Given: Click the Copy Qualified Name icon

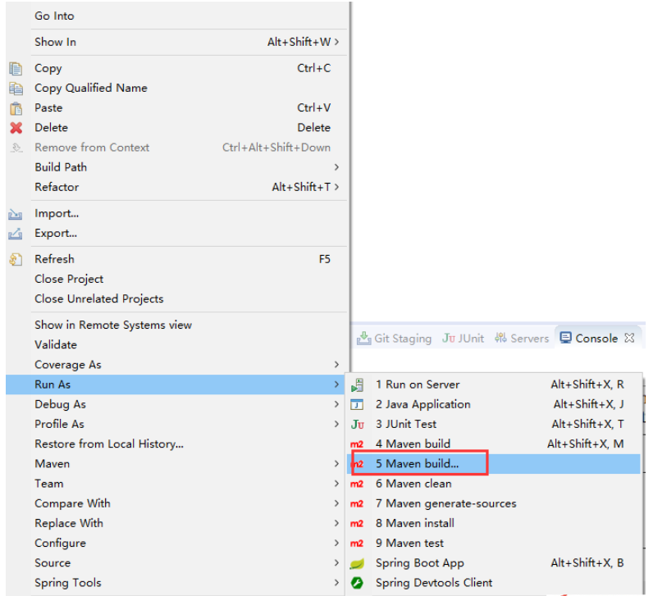Looking at the screenshot, I should [16, 89].
